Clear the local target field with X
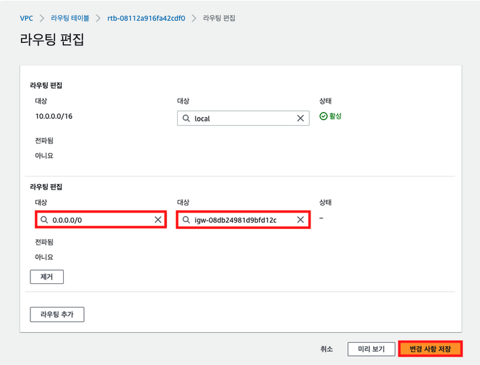This screenshot has width=480, height=365. click(x=300, y=118)
